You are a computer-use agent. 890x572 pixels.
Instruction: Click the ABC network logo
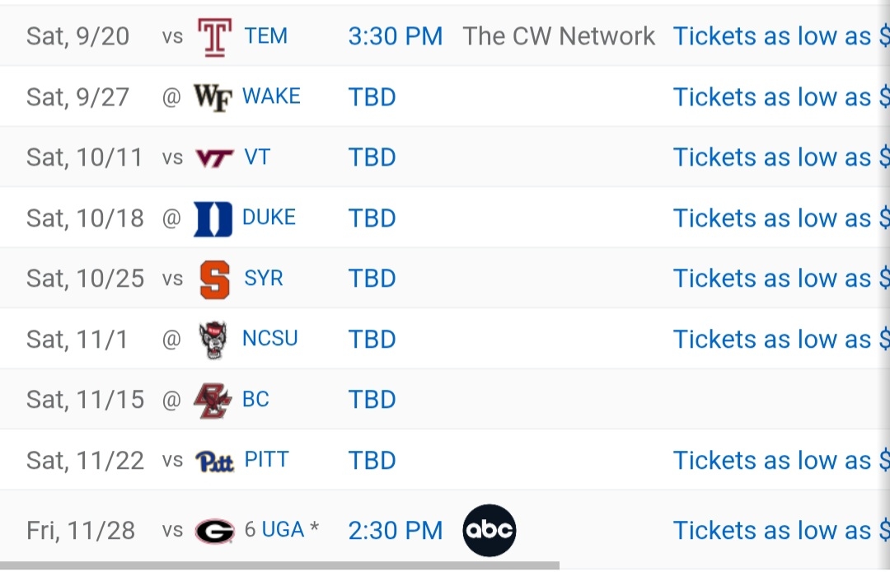pyautogui.click(x=489, y=531)
